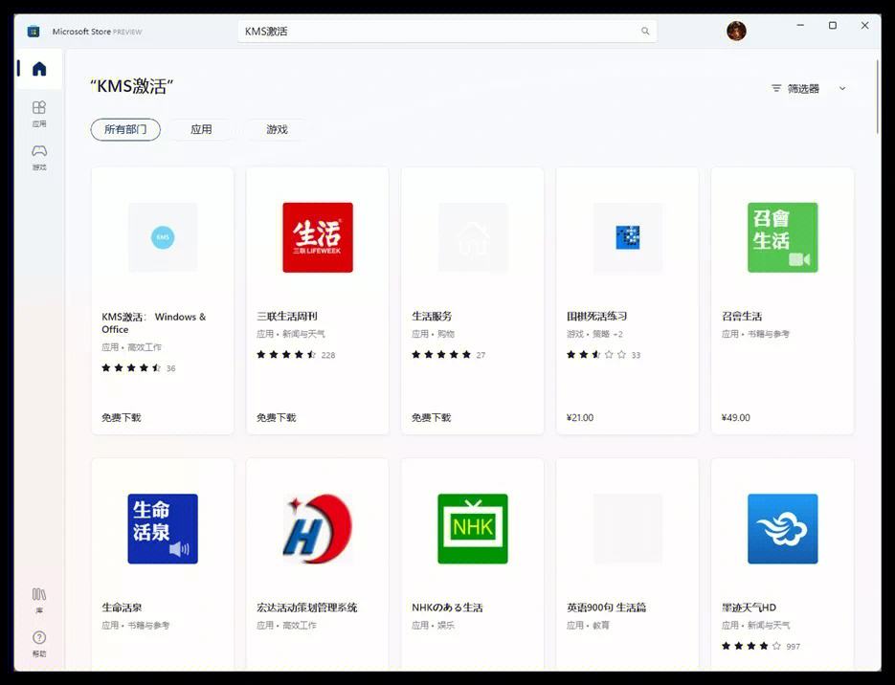Click the 墨迹天气HD rating with 997 reviews
This screenshot has width=895, height=685.
(761, 646)
